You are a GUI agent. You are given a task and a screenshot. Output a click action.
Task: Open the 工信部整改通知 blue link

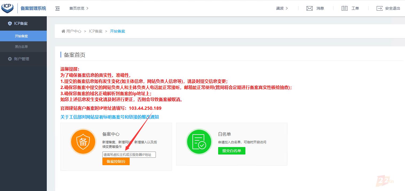point(110,117)
